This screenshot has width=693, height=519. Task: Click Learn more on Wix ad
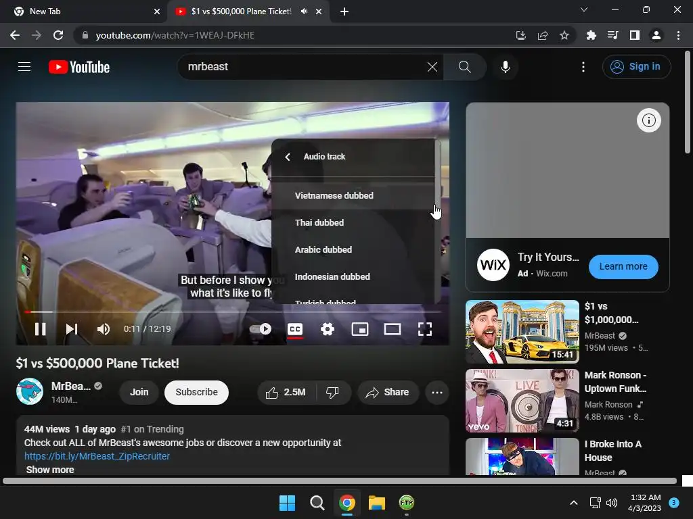623,266
